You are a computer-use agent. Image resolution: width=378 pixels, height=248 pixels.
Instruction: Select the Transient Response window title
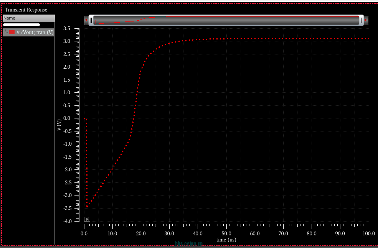tap(26, 10)
